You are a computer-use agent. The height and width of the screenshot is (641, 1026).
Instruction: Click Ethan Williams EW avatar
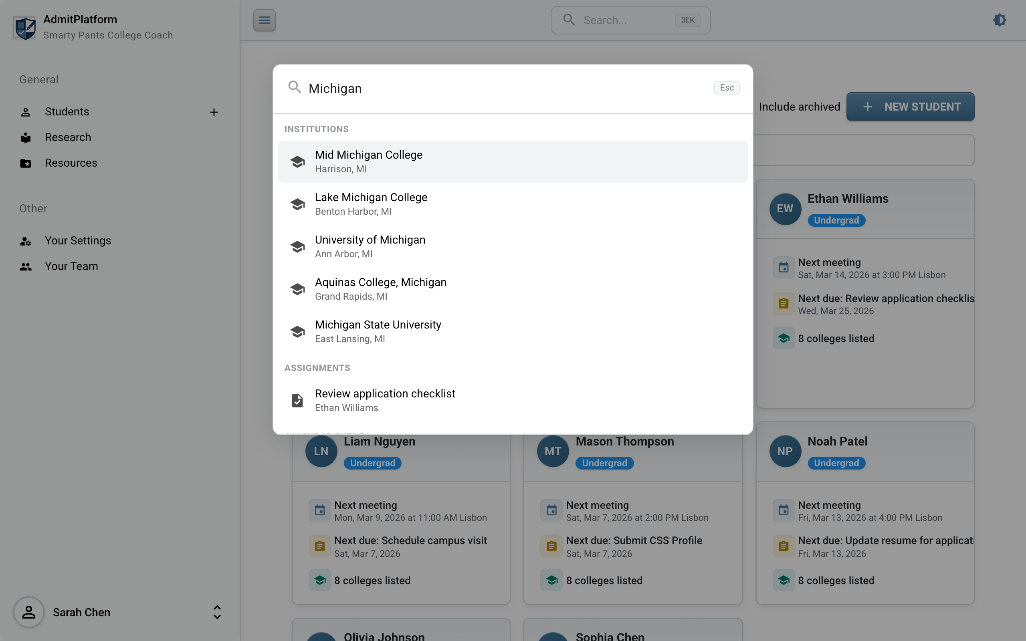[x=785, y=209]
